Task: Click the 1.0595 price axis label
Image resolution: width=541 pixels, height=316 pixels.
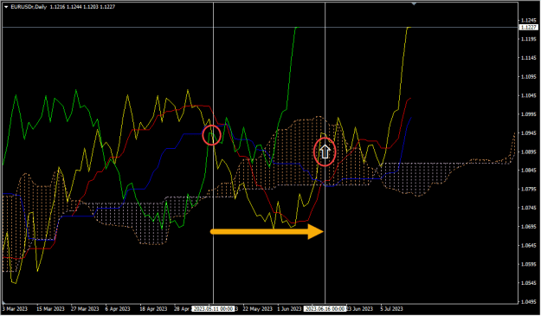Action: (x=529, y=264)
